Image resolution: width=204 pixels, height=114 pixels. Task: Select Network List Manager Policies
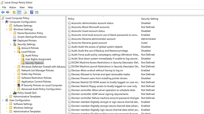coord(38,70)
